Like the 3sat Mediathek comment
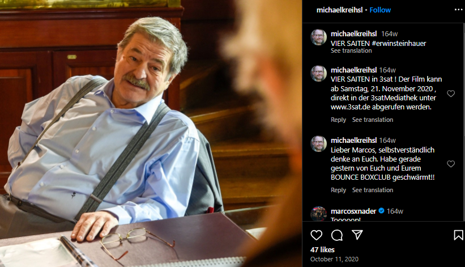465x267 pixels. (x=451, y=94)
